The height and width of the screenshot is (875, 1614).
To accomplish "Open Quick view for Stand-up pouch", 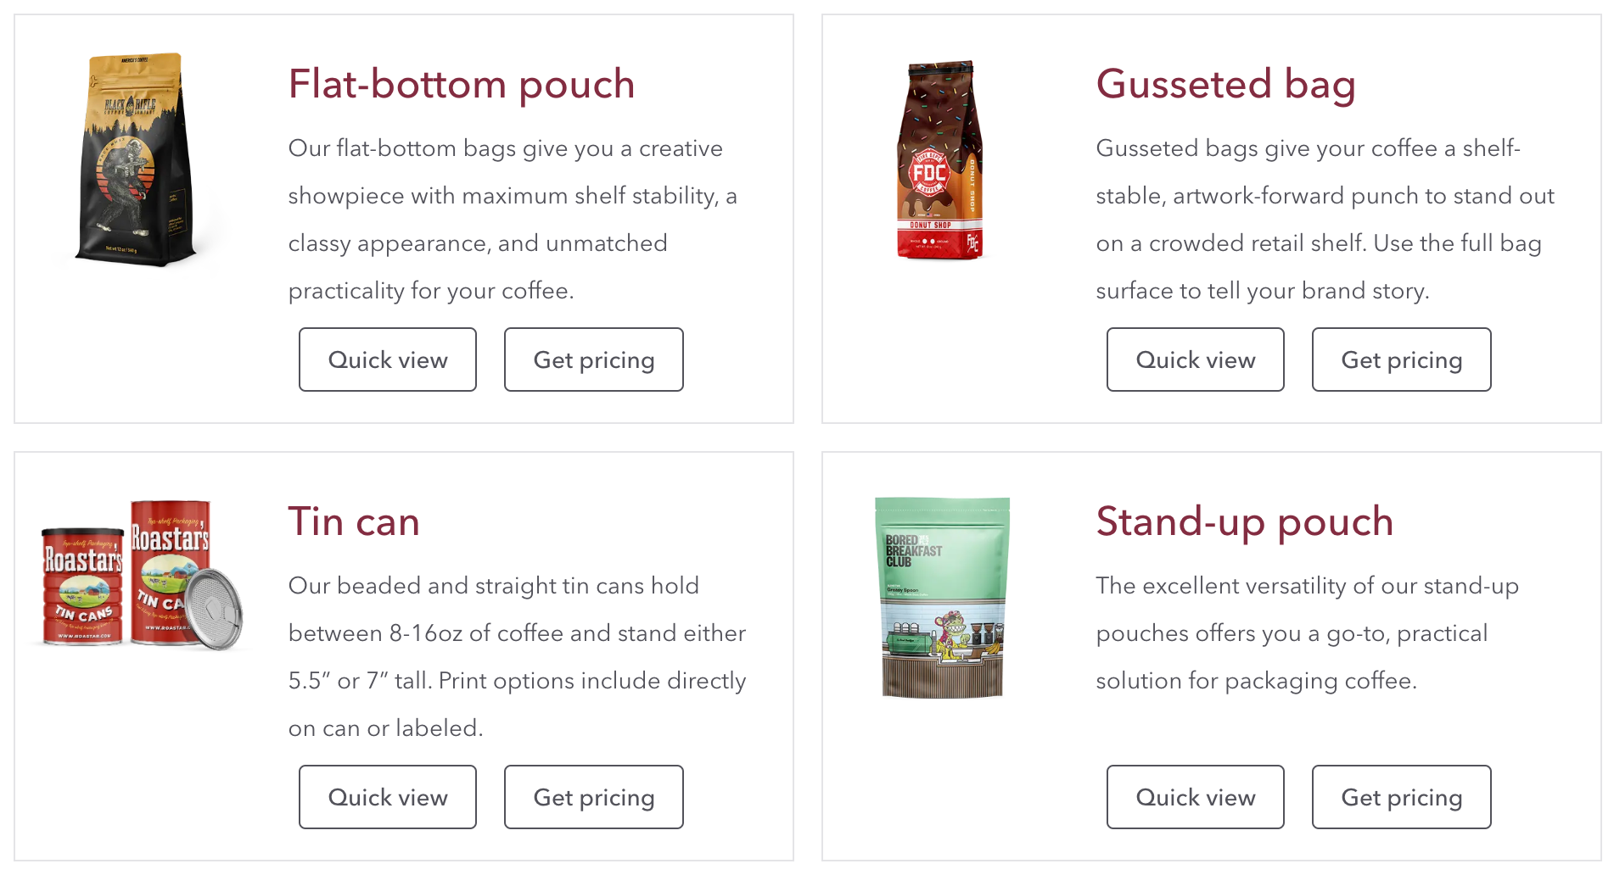I will (1196, 797).
